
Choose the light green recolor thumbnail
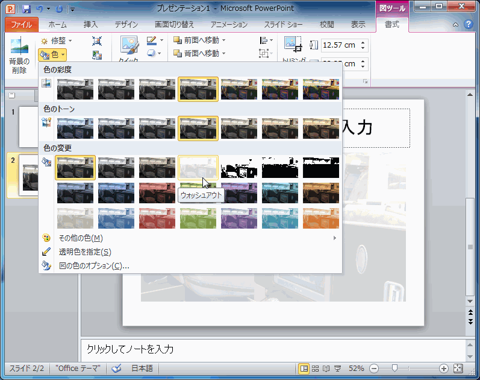coord(198,218)
